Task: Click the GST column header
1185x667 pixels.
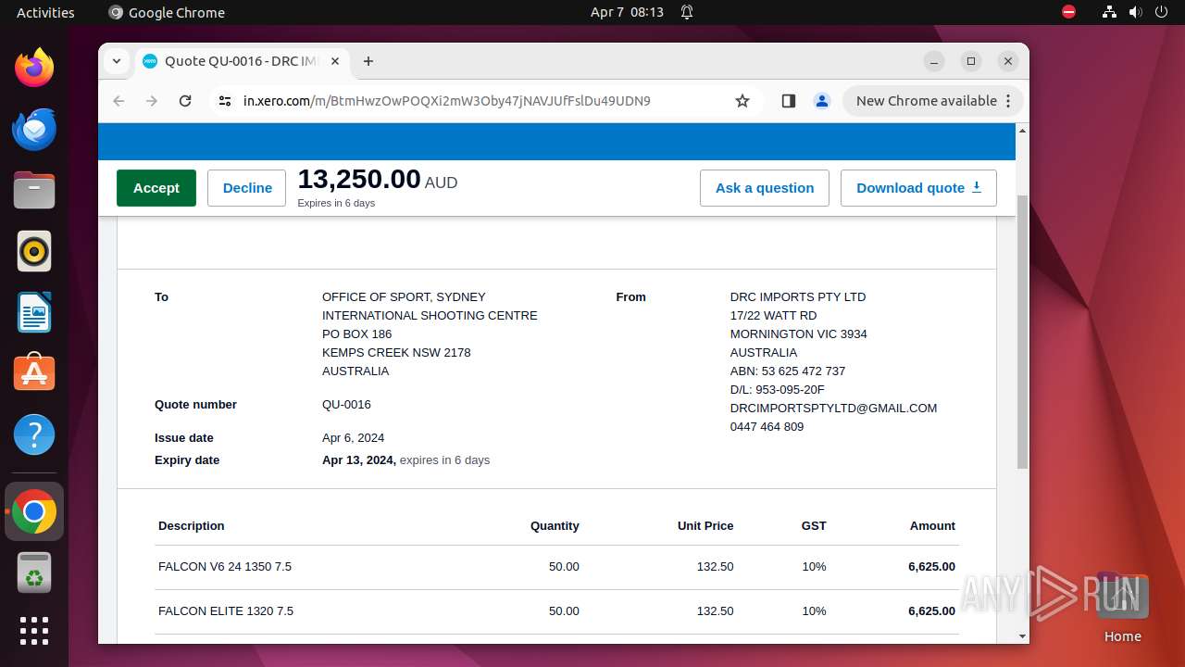Action: tap(814, 526)
